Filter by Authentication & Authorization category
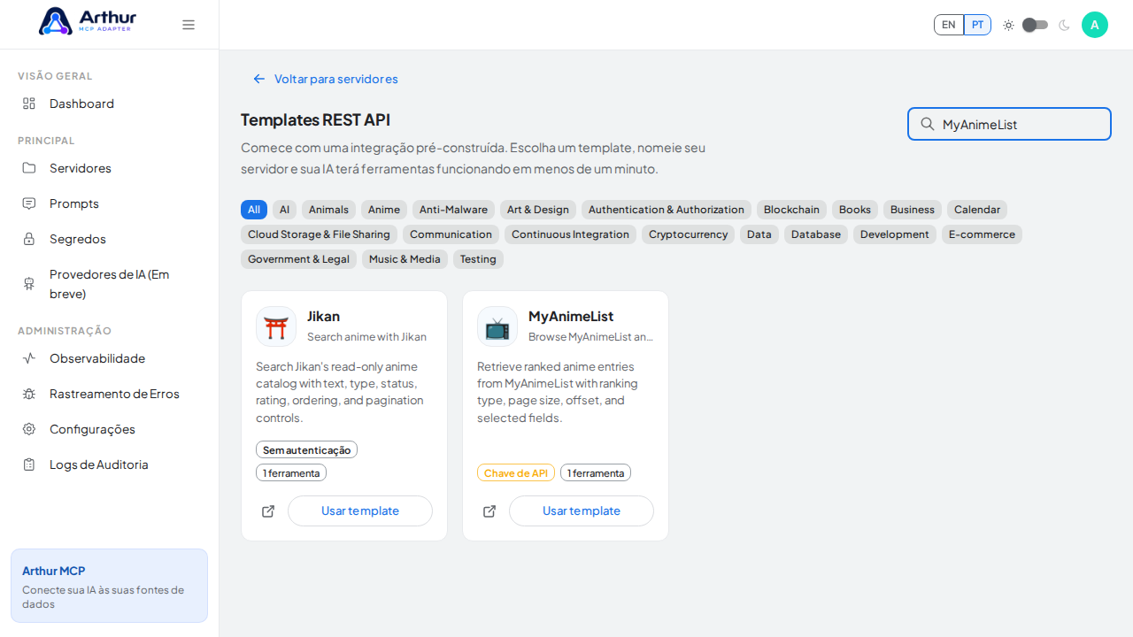 point(667,210)
